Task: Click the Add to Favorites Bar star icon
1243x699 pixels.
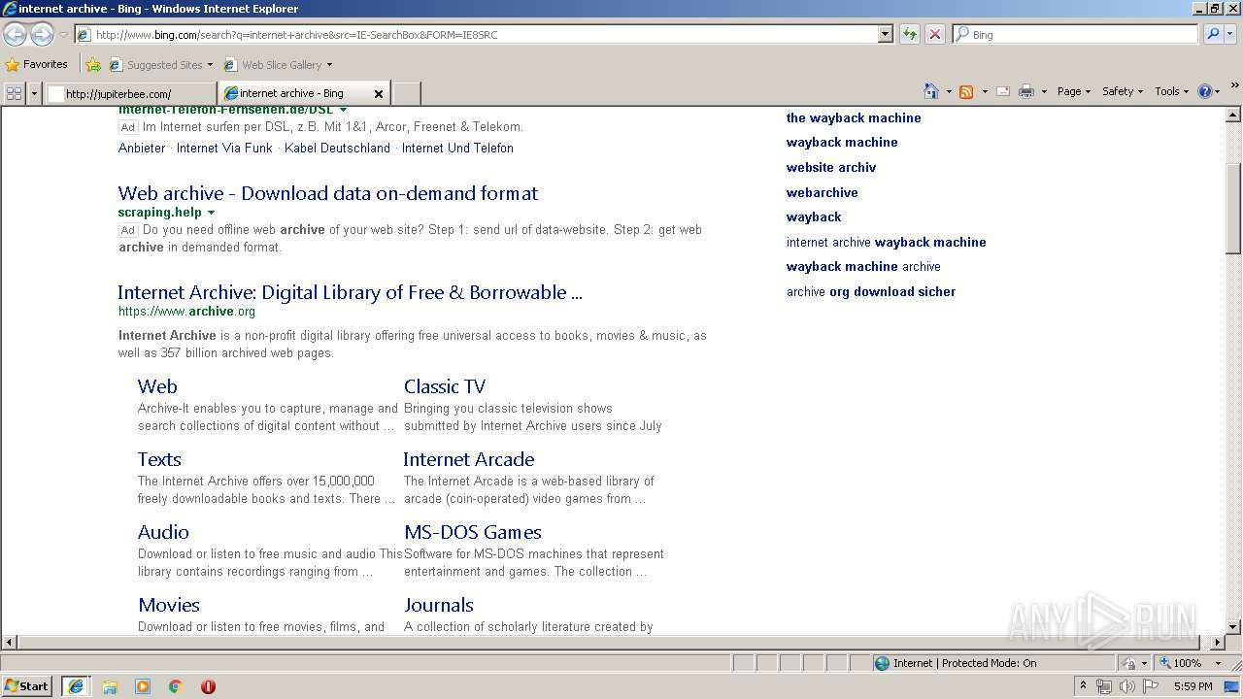Action: click(x=93, y=65)
